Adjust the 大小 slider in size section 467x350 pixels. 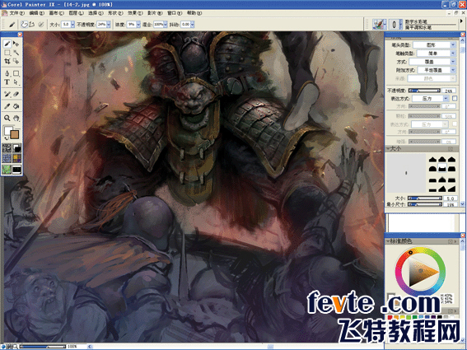(425, 198)
